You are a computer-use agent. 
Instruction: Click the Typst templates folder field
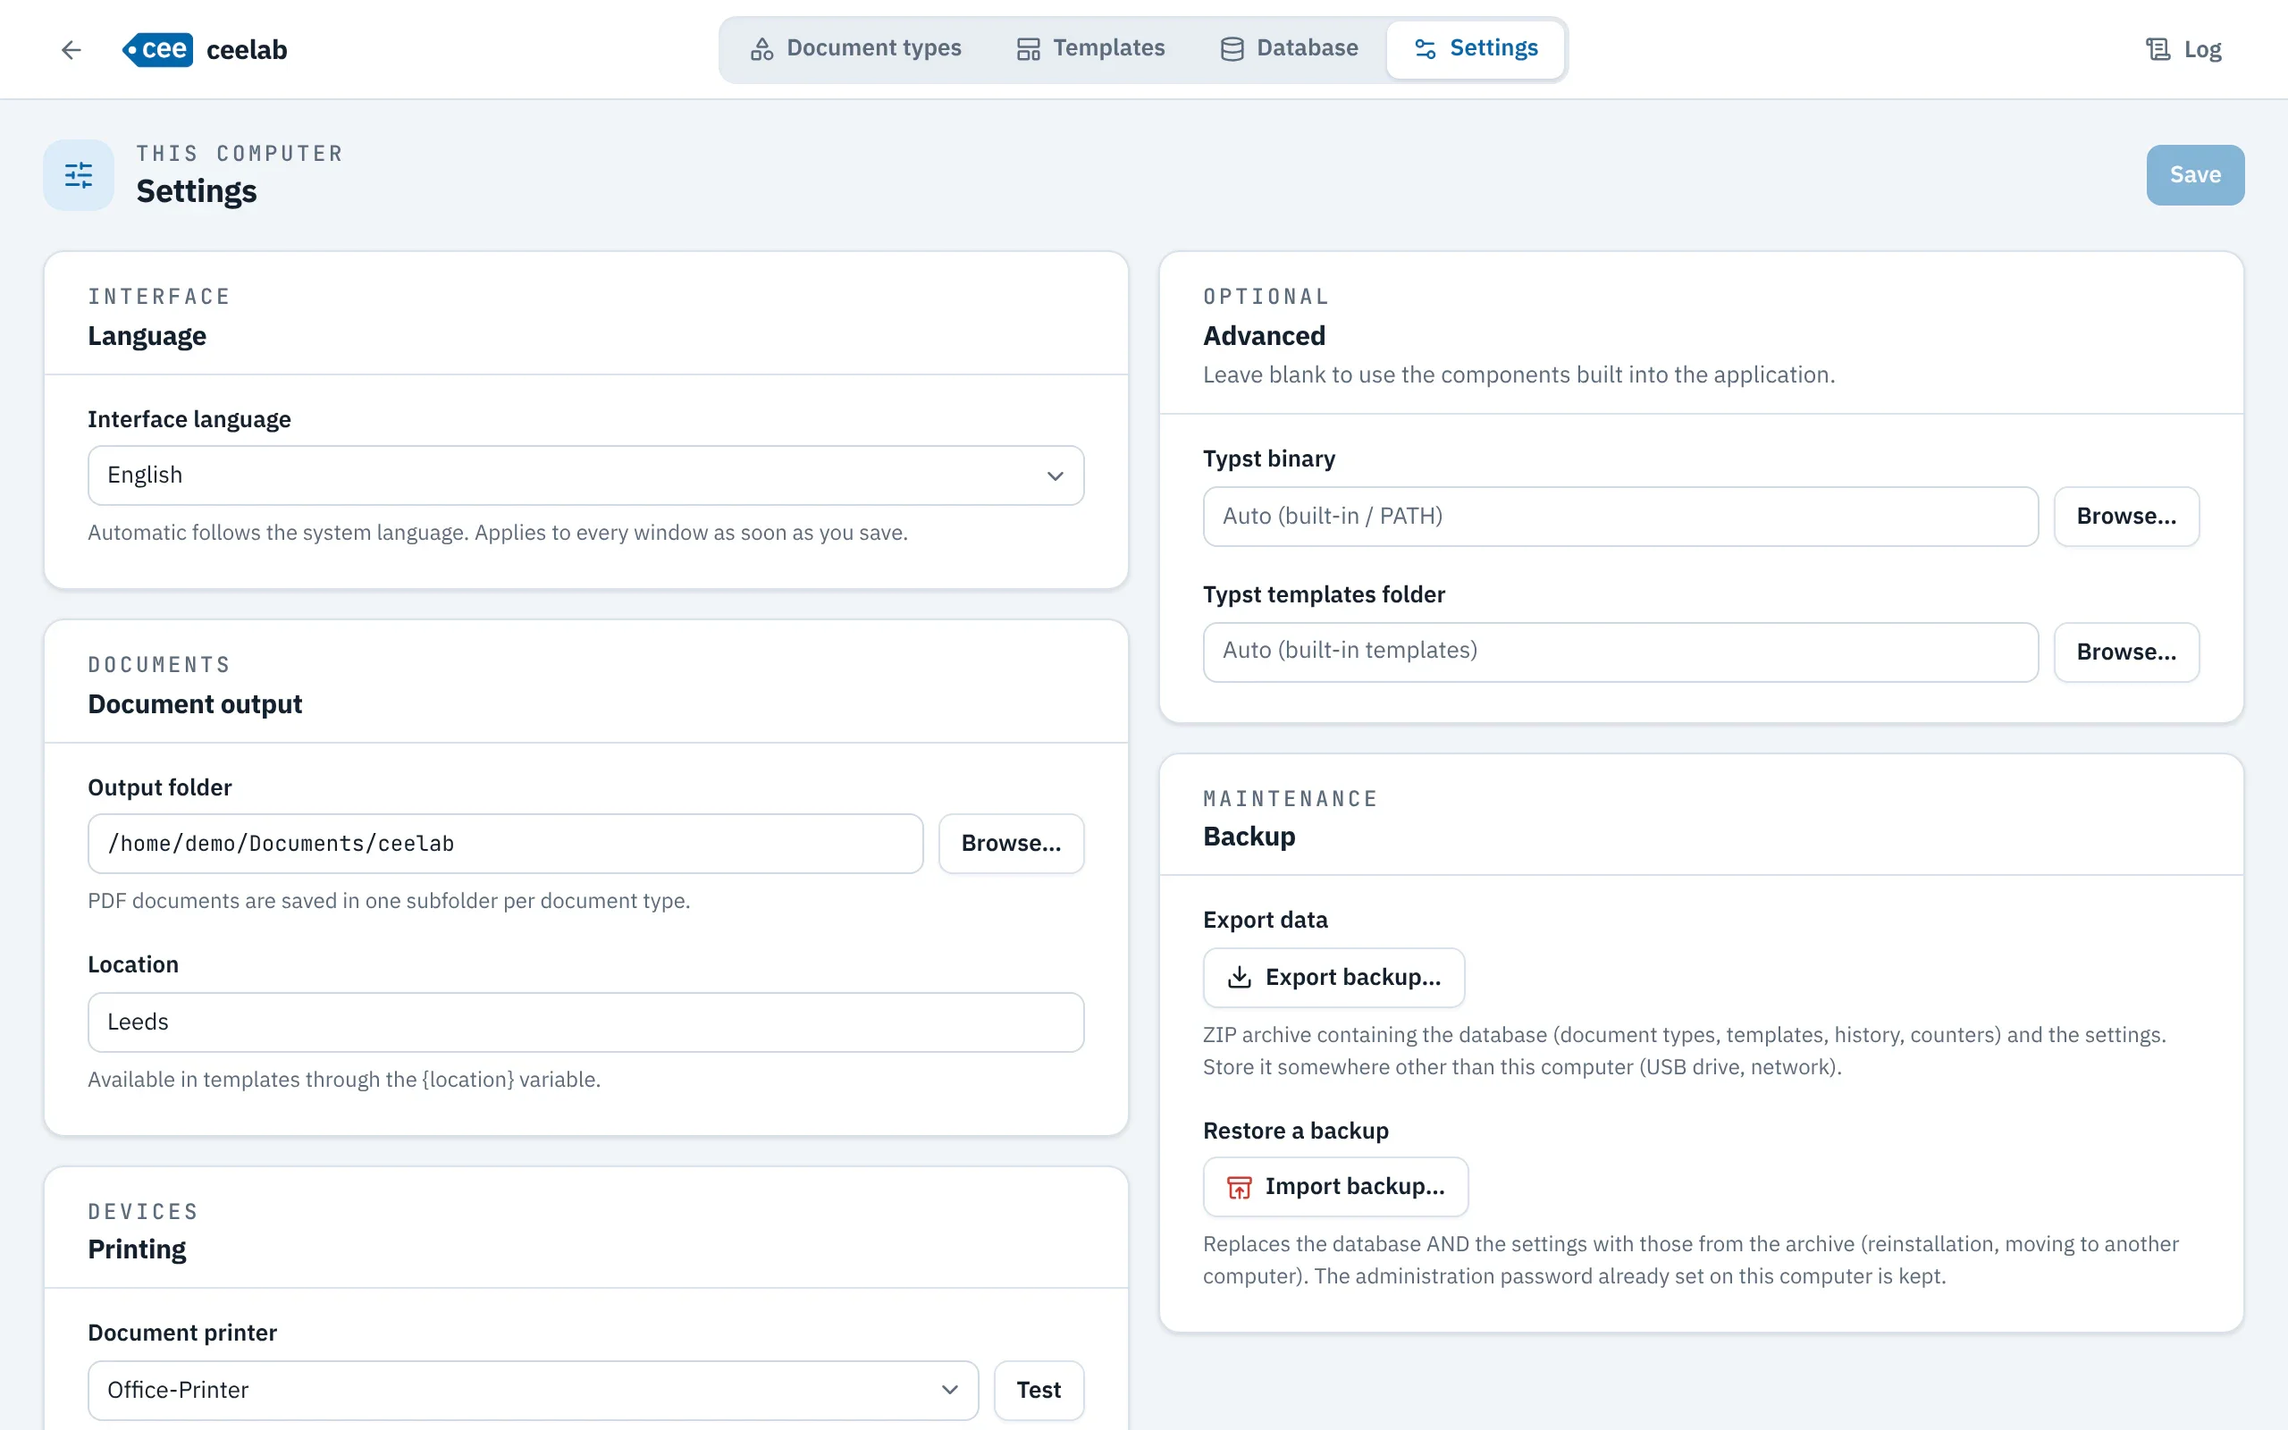pos(1620,652)
